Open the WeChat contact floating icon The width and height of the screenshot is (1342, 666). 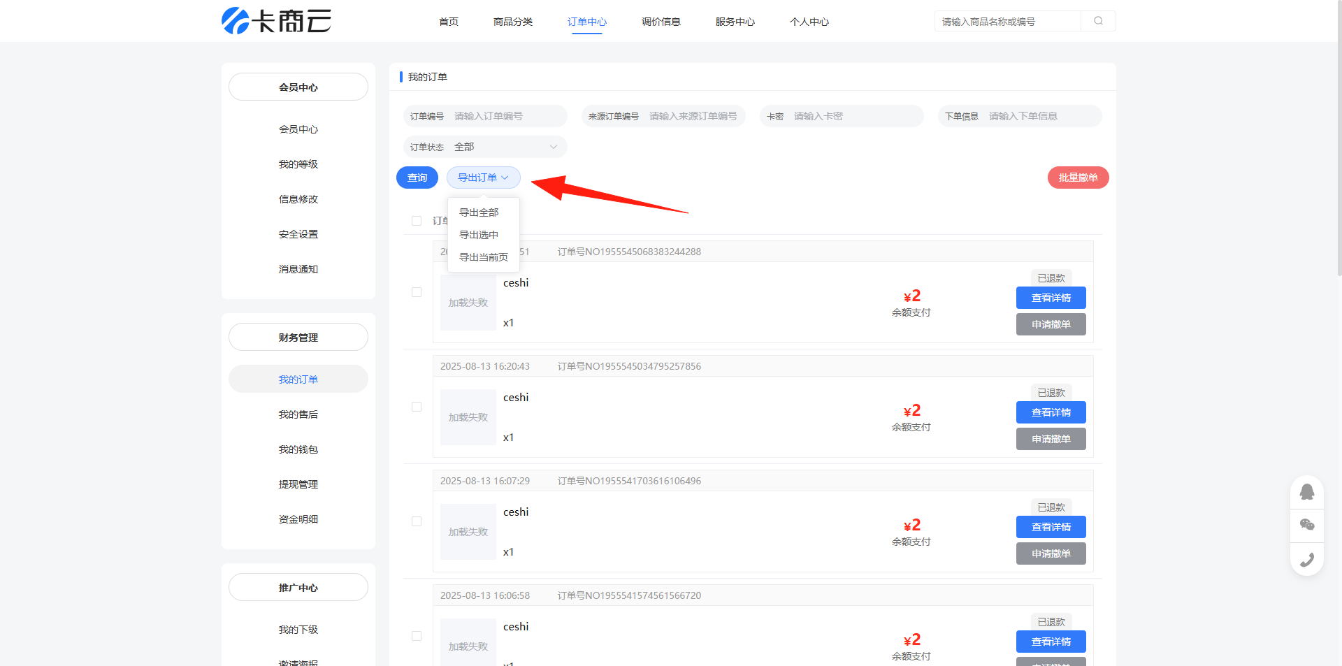click(x=1306, y=525)
